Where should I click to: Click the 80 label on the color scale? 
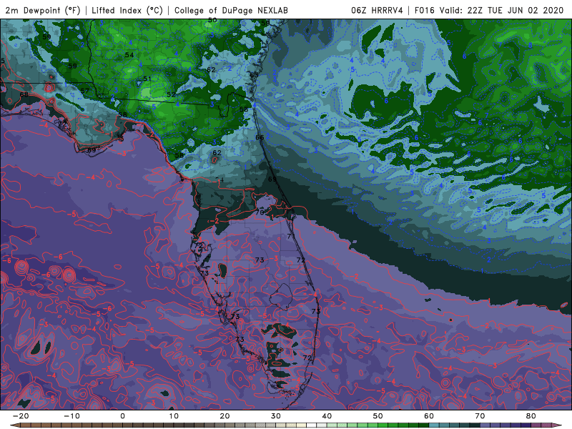(531, 416)
